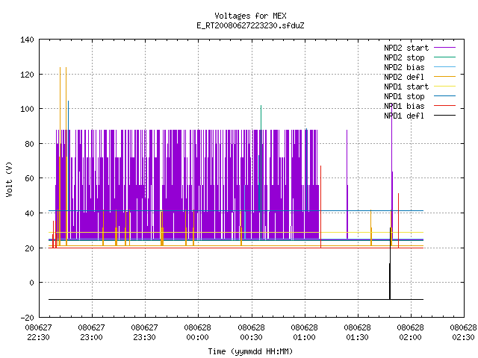Click the y-axis tick value 20
The width and height of the screenshot is (478, 358).
click(x=29, y=248)
